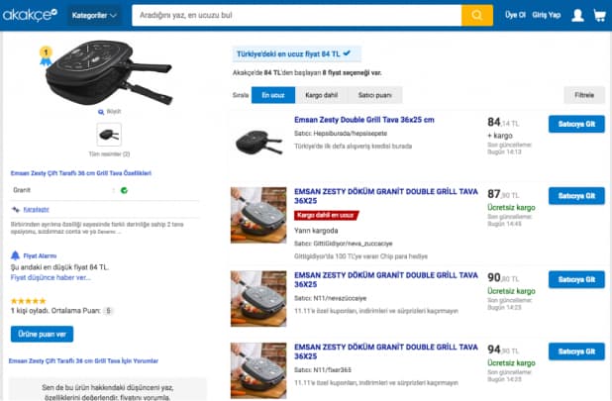Click Satıcıya Git for the 84 TL offer

(575, 125)
